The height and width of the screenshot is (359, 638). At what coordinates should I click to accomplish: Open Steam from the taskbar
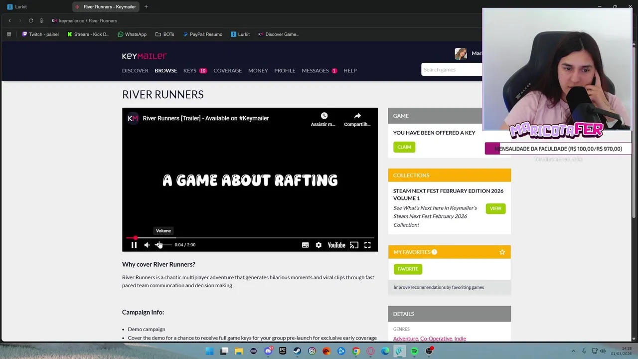tap(297, 351)
